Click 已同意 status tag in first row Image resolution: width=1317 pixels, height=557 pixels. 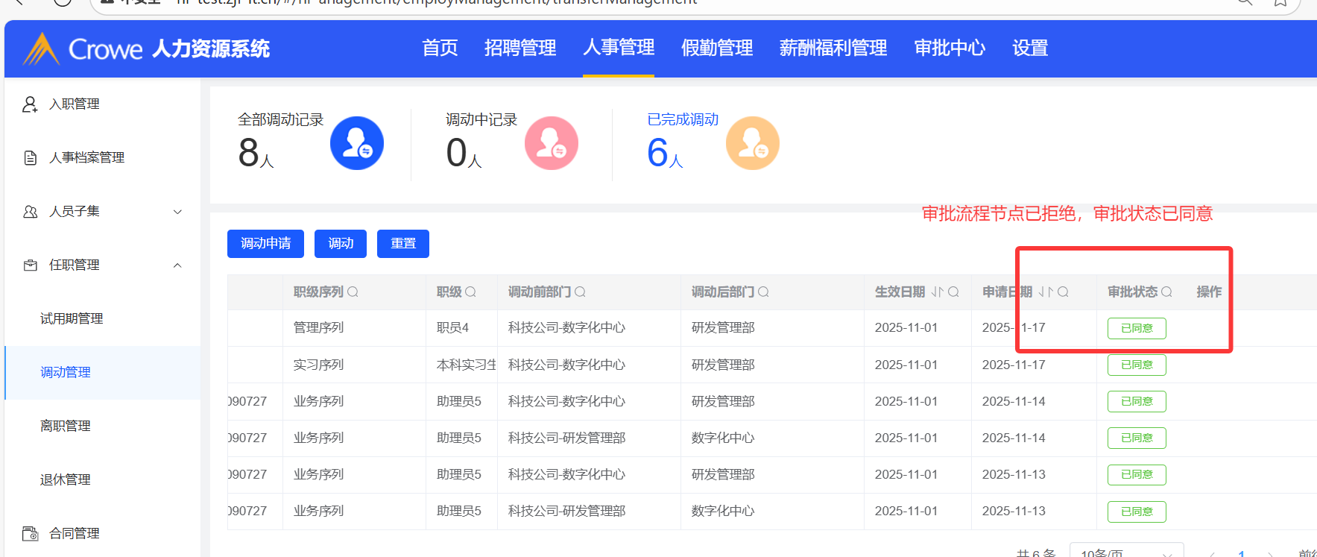click(x=1136, y=328)
